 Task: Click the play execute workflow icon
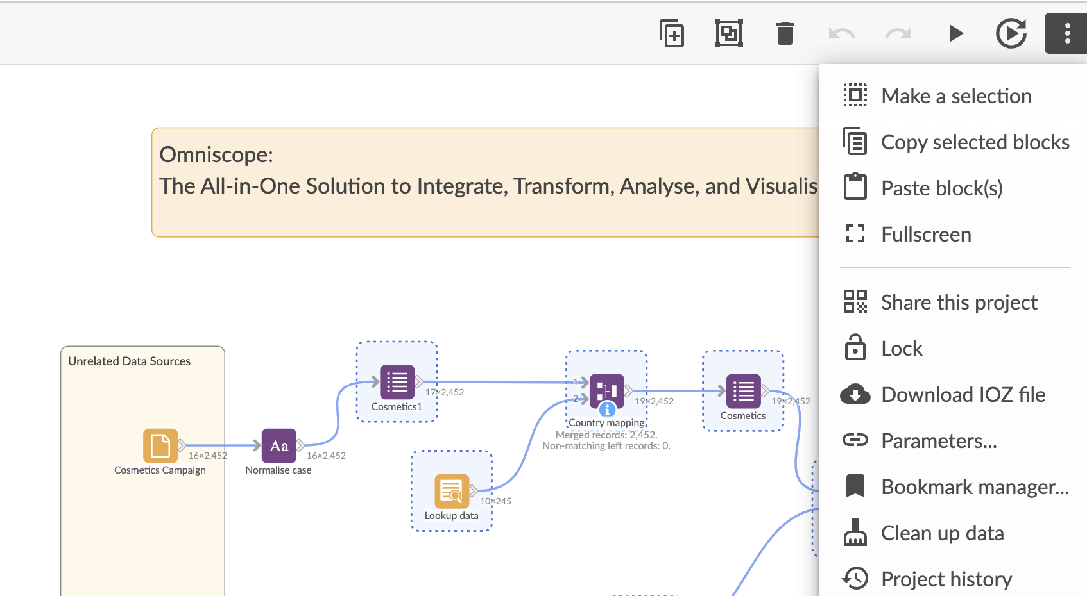pyautogui.click(x=955, y=33)
